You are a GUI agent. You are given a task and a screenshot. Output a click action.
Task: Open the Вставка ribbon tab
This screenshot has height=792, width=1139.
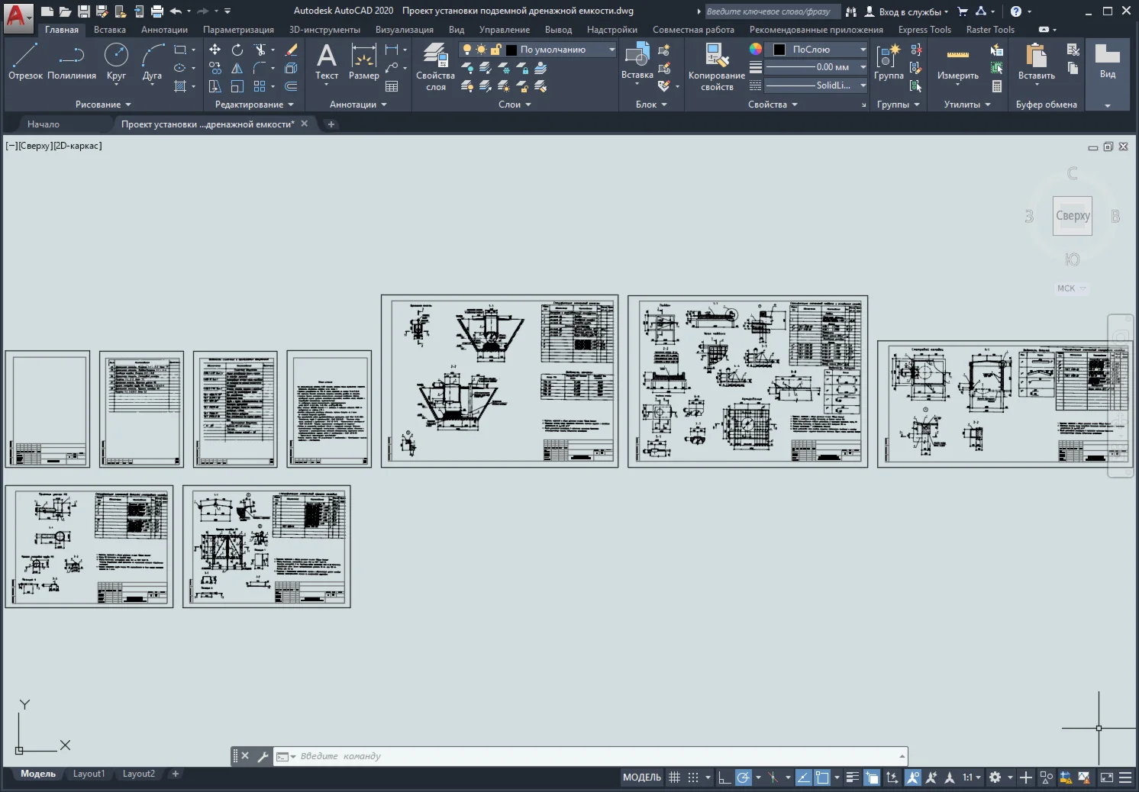110,30
